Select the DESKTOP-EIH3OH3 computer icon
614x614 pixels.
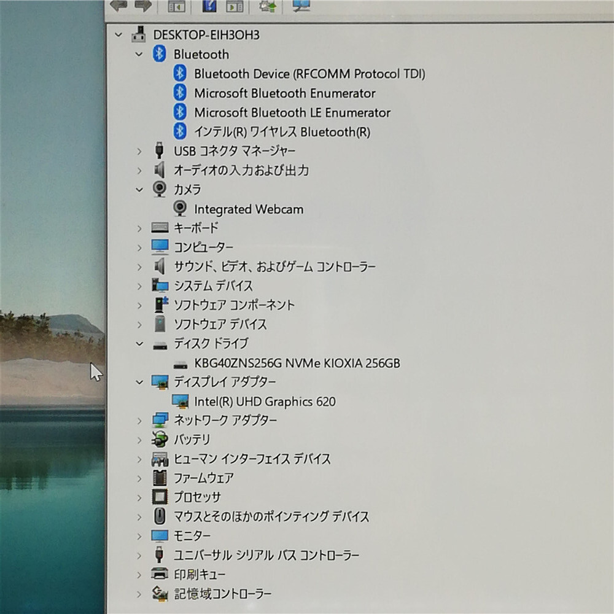point(139,34)
